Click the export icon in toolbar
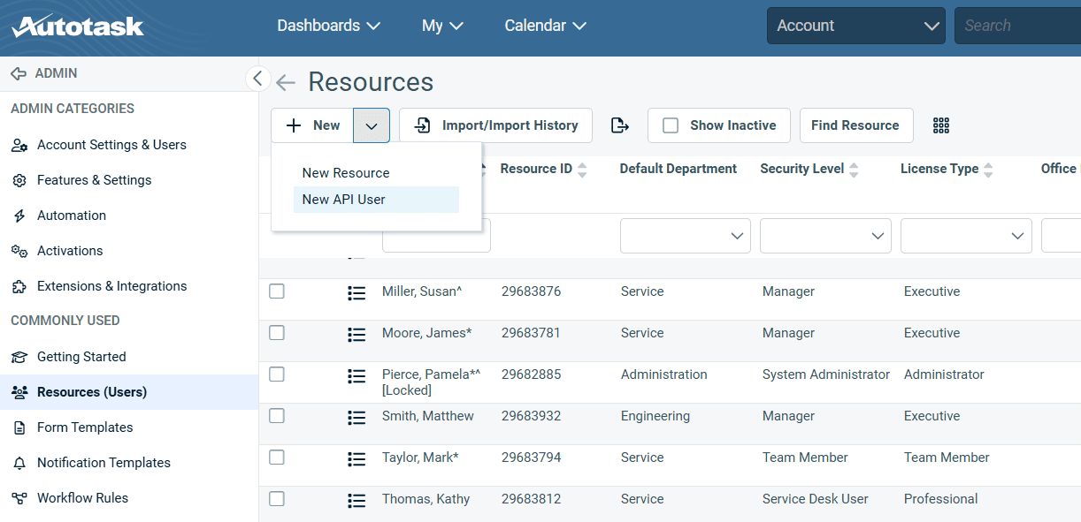This screenshot has width=1081, height=522. [x=620, y=125]
